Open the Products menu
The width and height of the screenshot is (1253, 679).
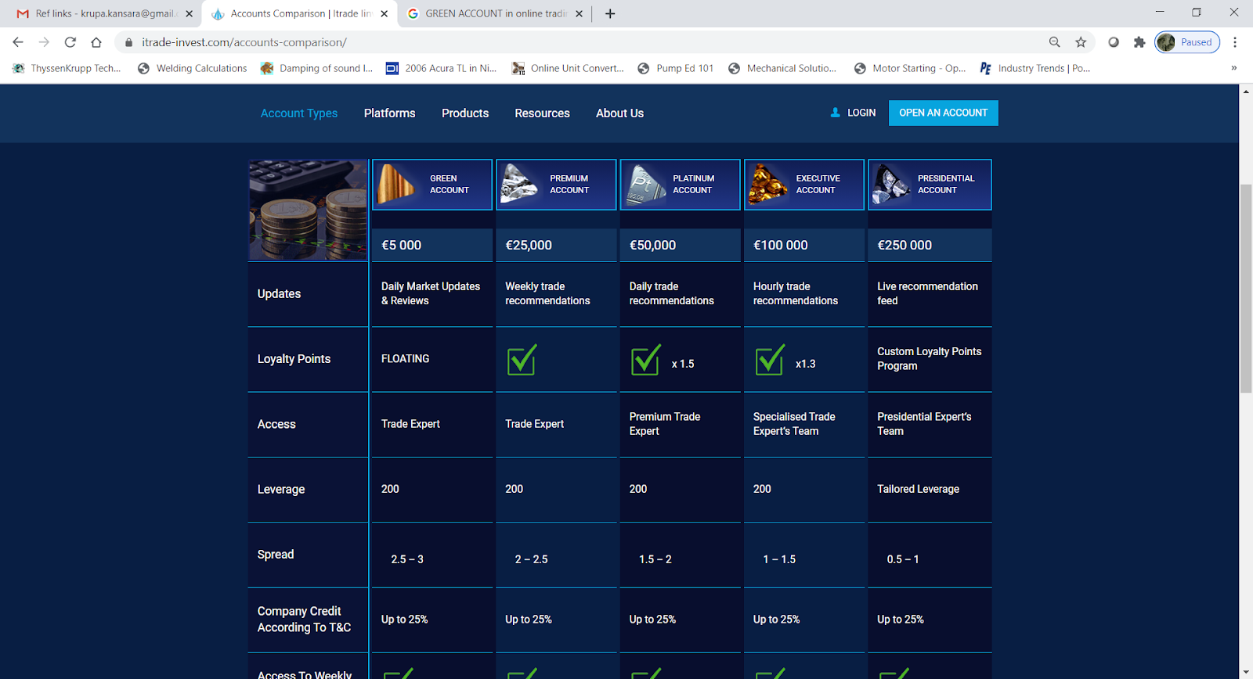tap(465, 113)
